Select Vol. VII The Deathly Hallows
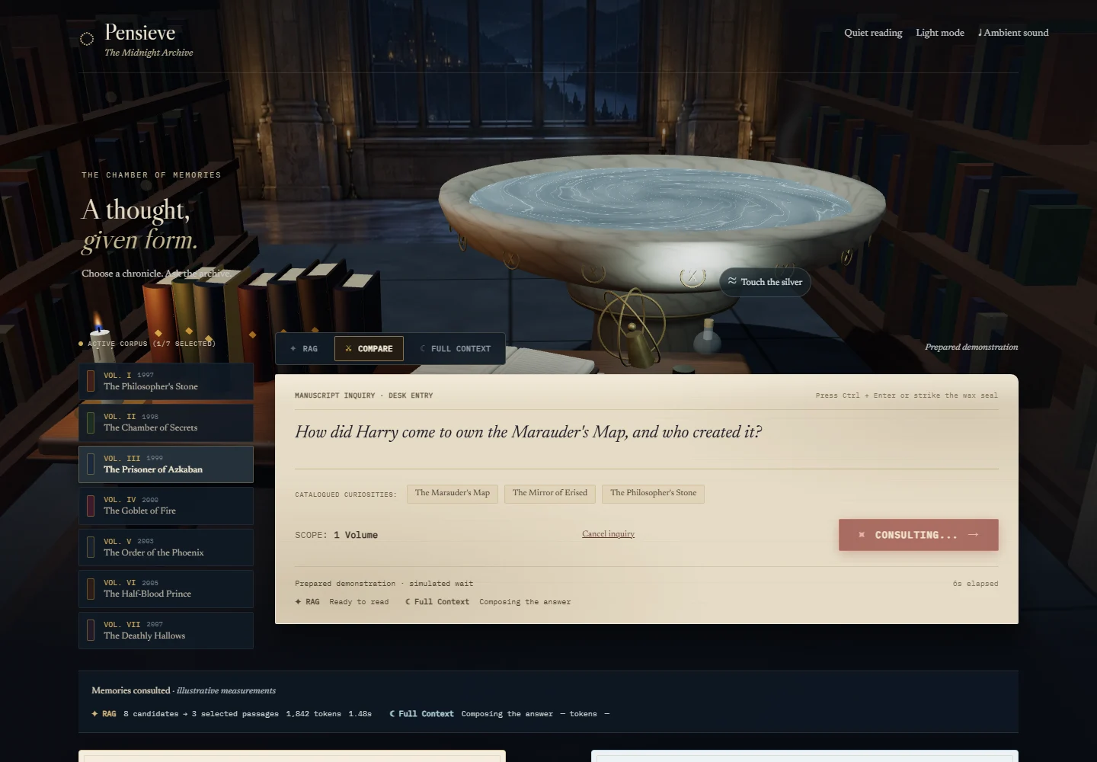The height and width of the screenshot is (762, 1097). [x=166, y=630]
